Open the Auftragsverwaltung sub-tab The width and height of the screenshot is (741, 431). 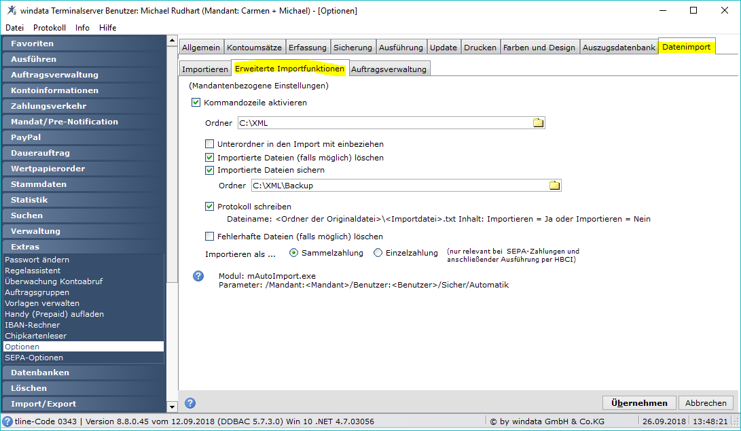(389, 69)
